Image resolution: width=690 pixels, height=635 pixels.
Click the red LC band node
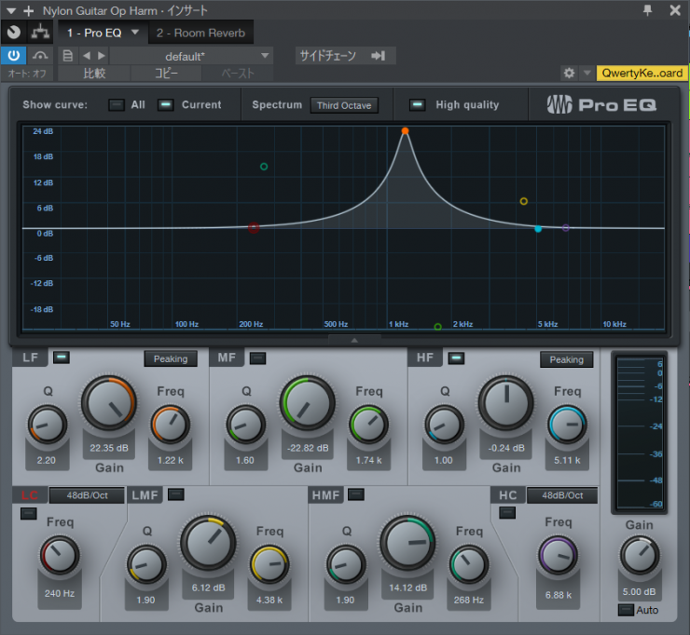(x=254, y=227)
